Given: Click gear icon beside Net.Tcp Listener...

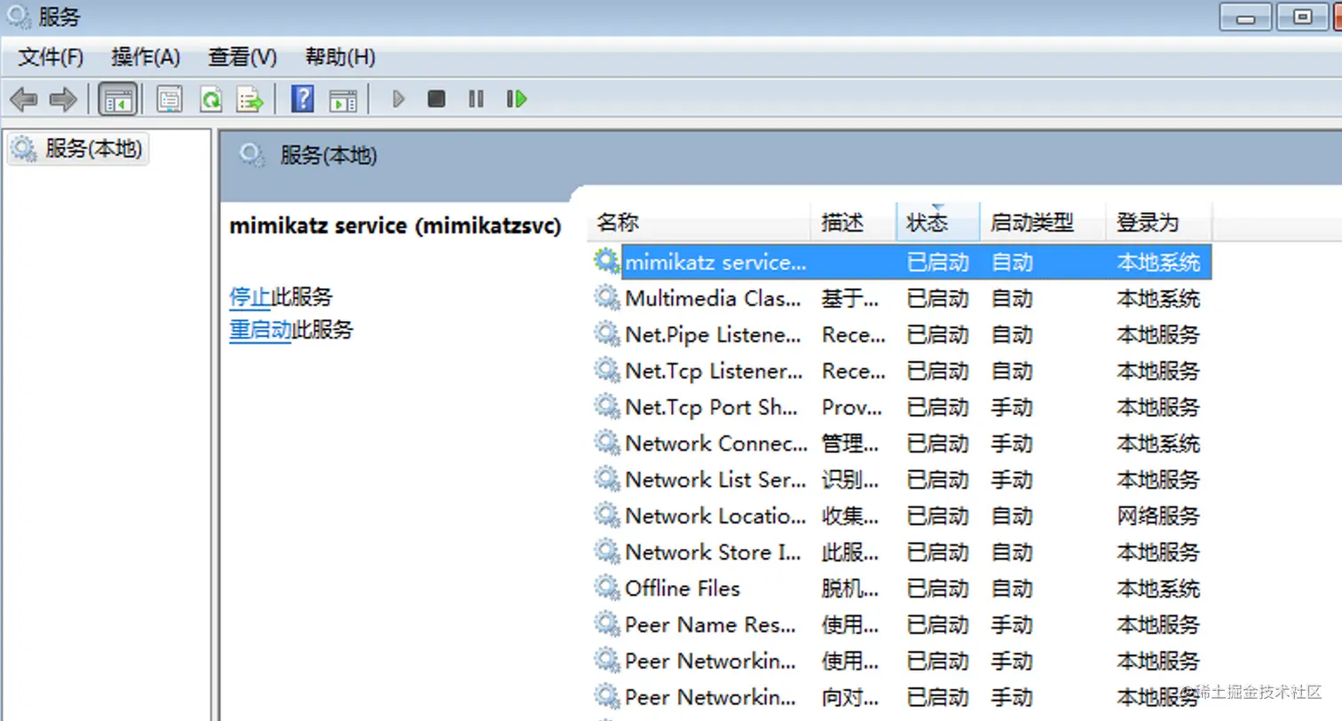Looking at the screenshot, I should [606, 371].
